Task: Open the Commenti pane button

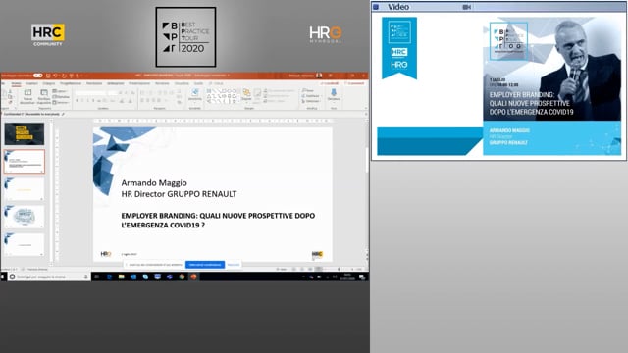Action: 355,83
